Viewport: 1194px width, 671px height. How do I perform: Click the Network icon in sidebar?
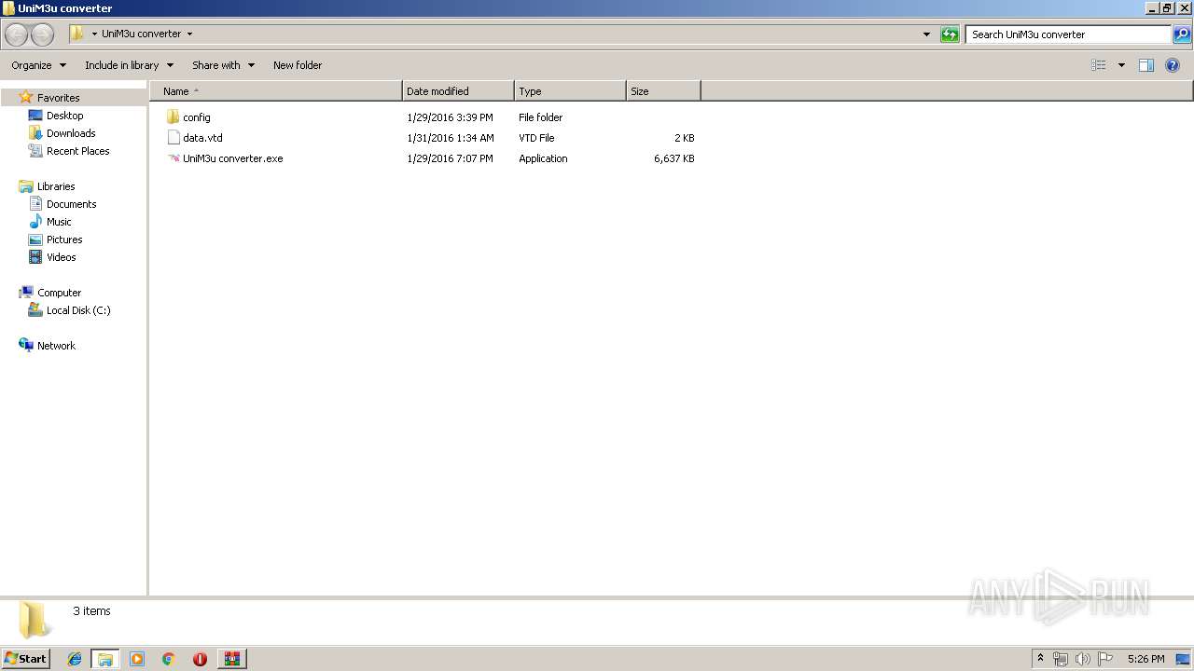(x=26, y=346)
